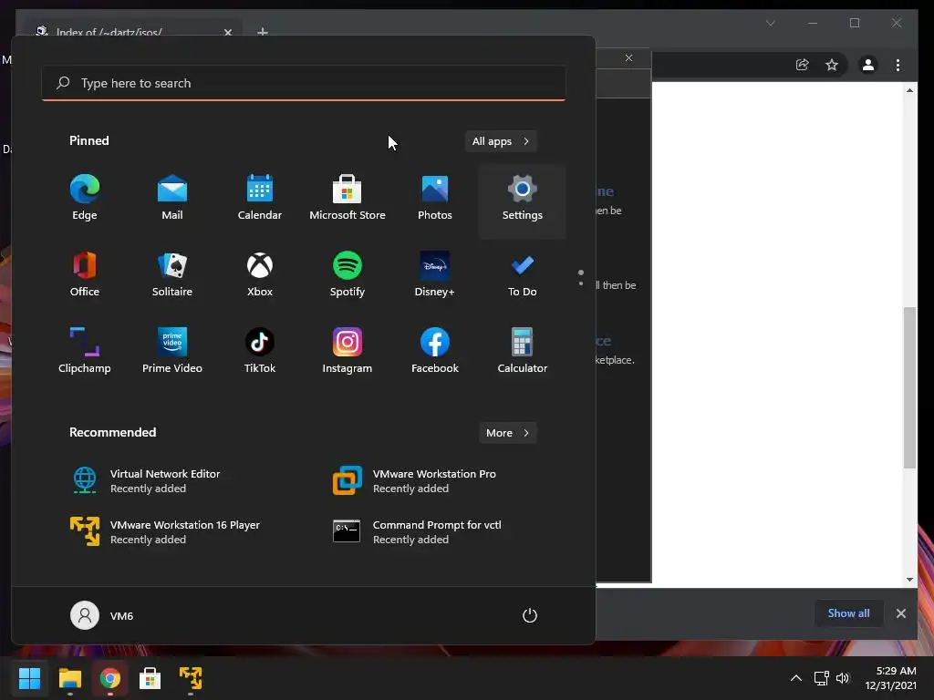Launch the Office app

click(x=85, y=275)
